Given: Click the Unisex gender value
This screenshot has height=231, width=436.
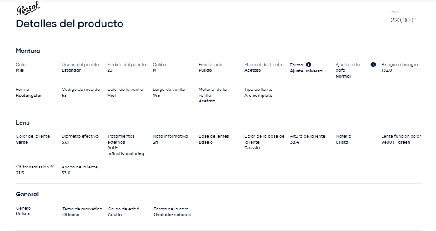Looking at the screenshot, I should (23, 214).
